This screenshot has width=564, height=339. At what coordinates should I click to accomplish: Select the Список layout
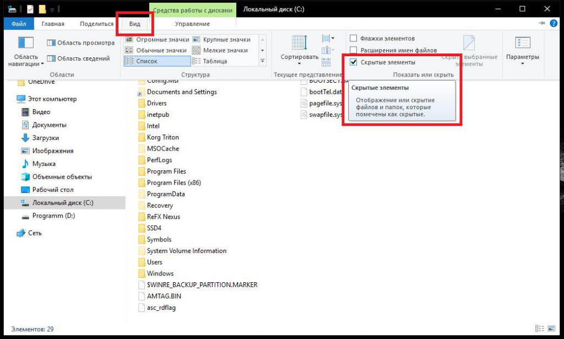pyautogui.click(x=157, y=61)
